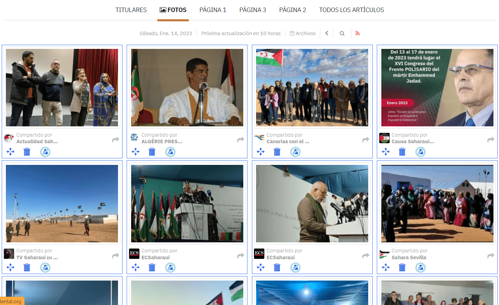Delete the Causa Saharaui... photo card
499x305 pixels.
tap(402, 151)
